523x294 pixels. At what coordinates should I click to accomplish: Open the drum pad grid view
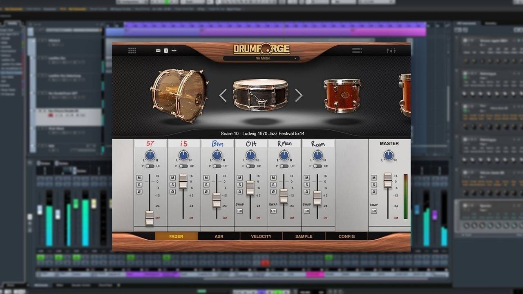[132, 50]
